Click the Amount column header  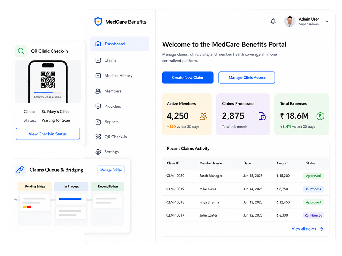pos(282,163)
